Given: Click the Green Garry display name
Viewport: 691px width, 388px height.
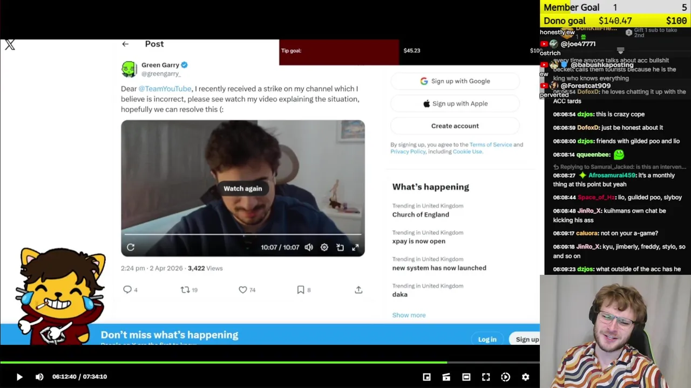Looking at the screenshot, I should click(x=160, y=65).
